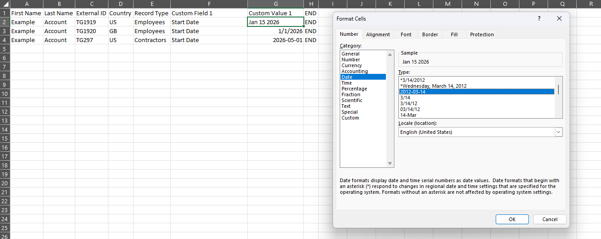Click the Category list scroll-up arrow
601x239 pixels.
[390, 54]
